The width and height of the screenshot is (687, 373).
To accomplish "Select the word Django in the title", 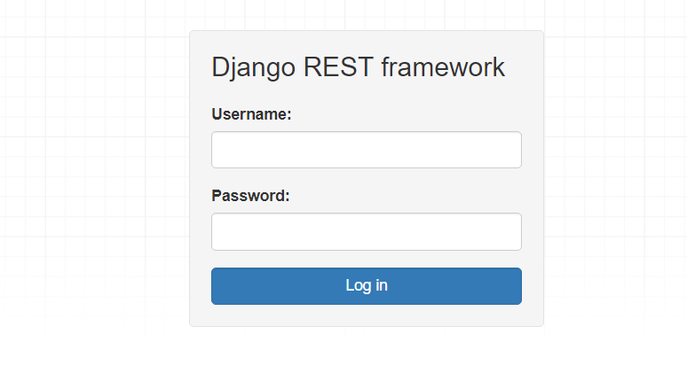I will coord(254,68).
